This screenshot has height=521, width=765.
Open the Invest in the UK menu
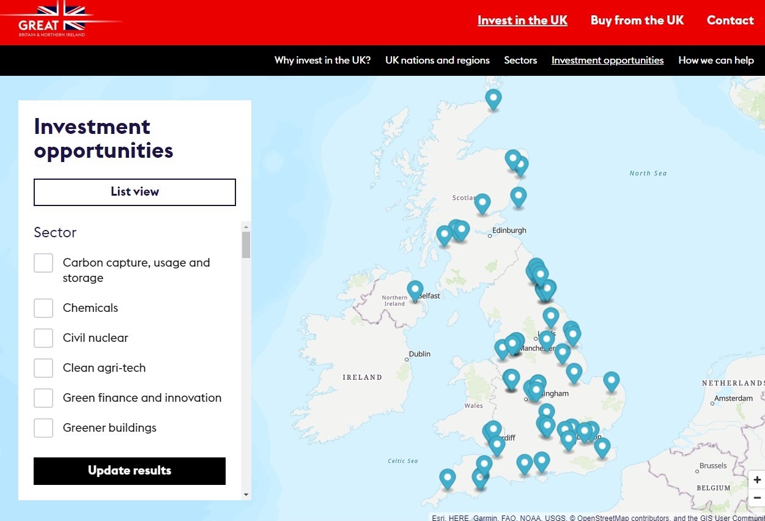(522, 21)
